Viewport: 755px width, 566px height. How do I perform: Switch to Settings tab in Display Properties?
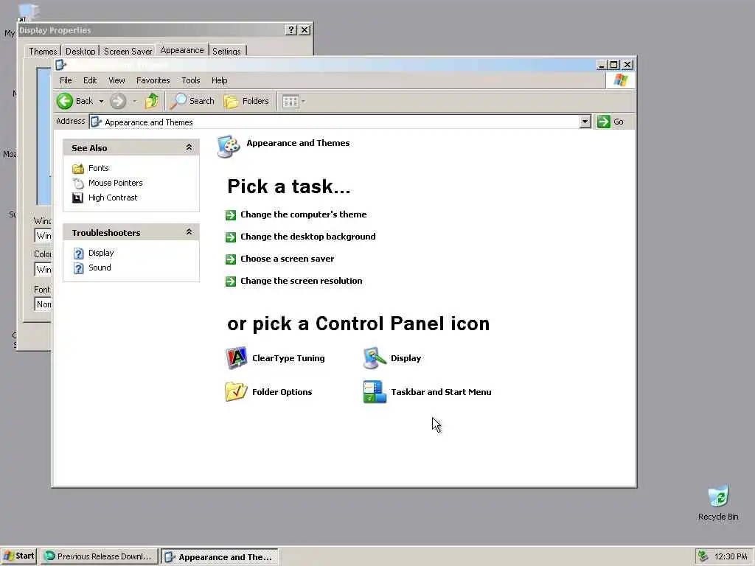coord(226,51)
